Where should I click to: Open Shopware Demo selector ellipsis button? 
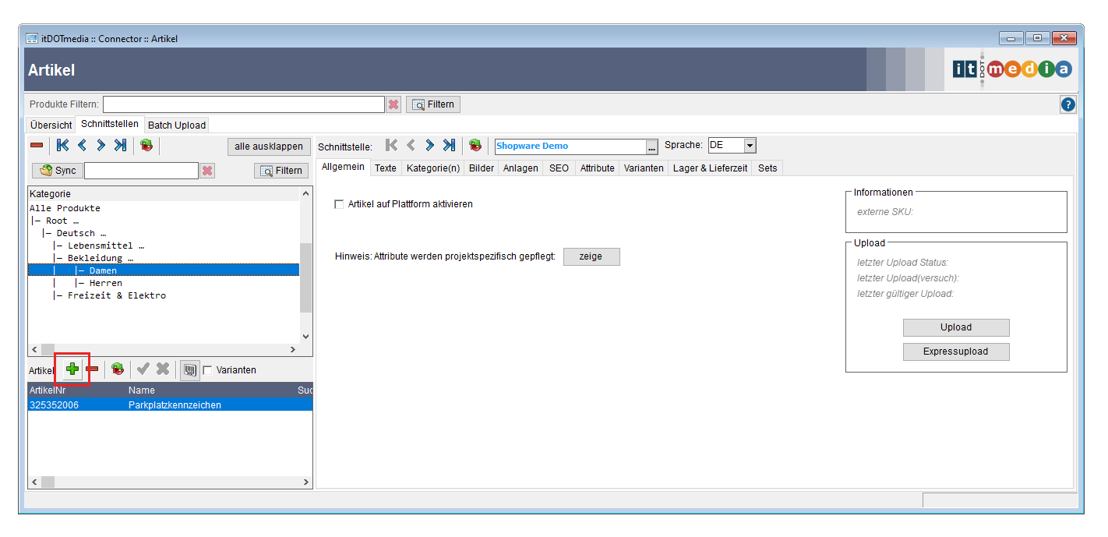click(x=652, y=147)
